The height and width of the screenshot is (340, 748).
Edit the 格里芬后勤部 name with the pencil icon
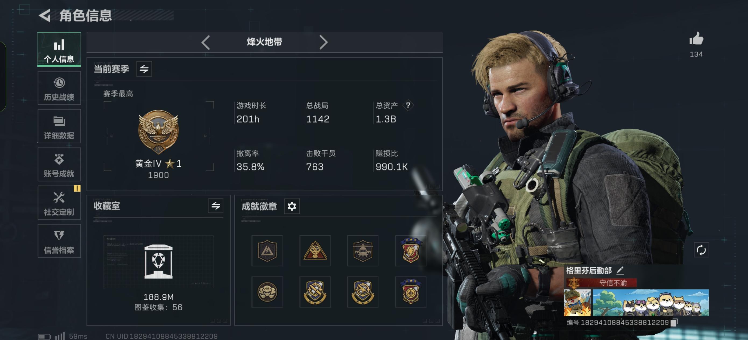[x=620, y=270]
